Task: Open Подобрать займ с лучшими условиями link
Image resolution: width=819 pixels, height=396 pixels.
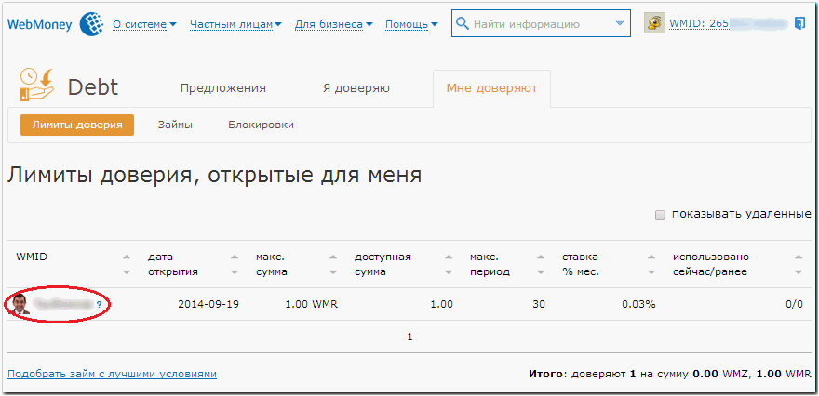Action: [x=112, y=374]
